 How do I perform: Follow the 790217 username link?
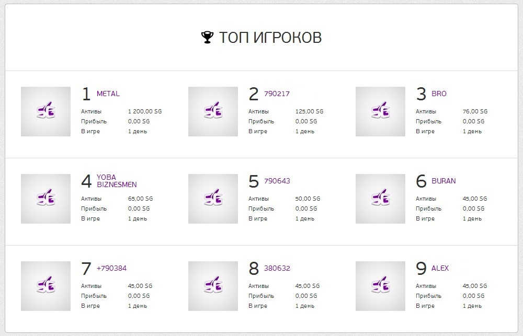coord(277,94)
